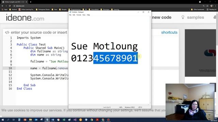Reload the ideone page
This screenshot has width=218, height=122.
(x=10, y=6)
